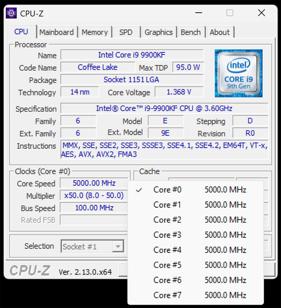Click the CPU-Z logo at bottom left

click(x=29, y=271)
